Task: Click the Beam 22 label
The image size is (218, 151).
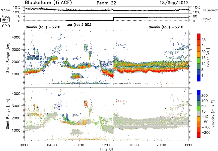Action: pyautogui.click(x=106, y=3)
